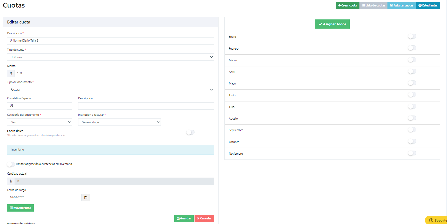447x224 pixels.
Task: Switch to Asignar cuotas tab
Action: (401, 5)
